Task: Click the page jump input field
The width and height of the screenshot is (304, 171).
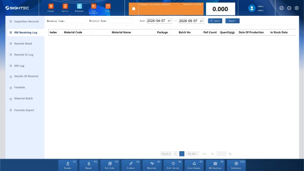Action: coord(221,154)
